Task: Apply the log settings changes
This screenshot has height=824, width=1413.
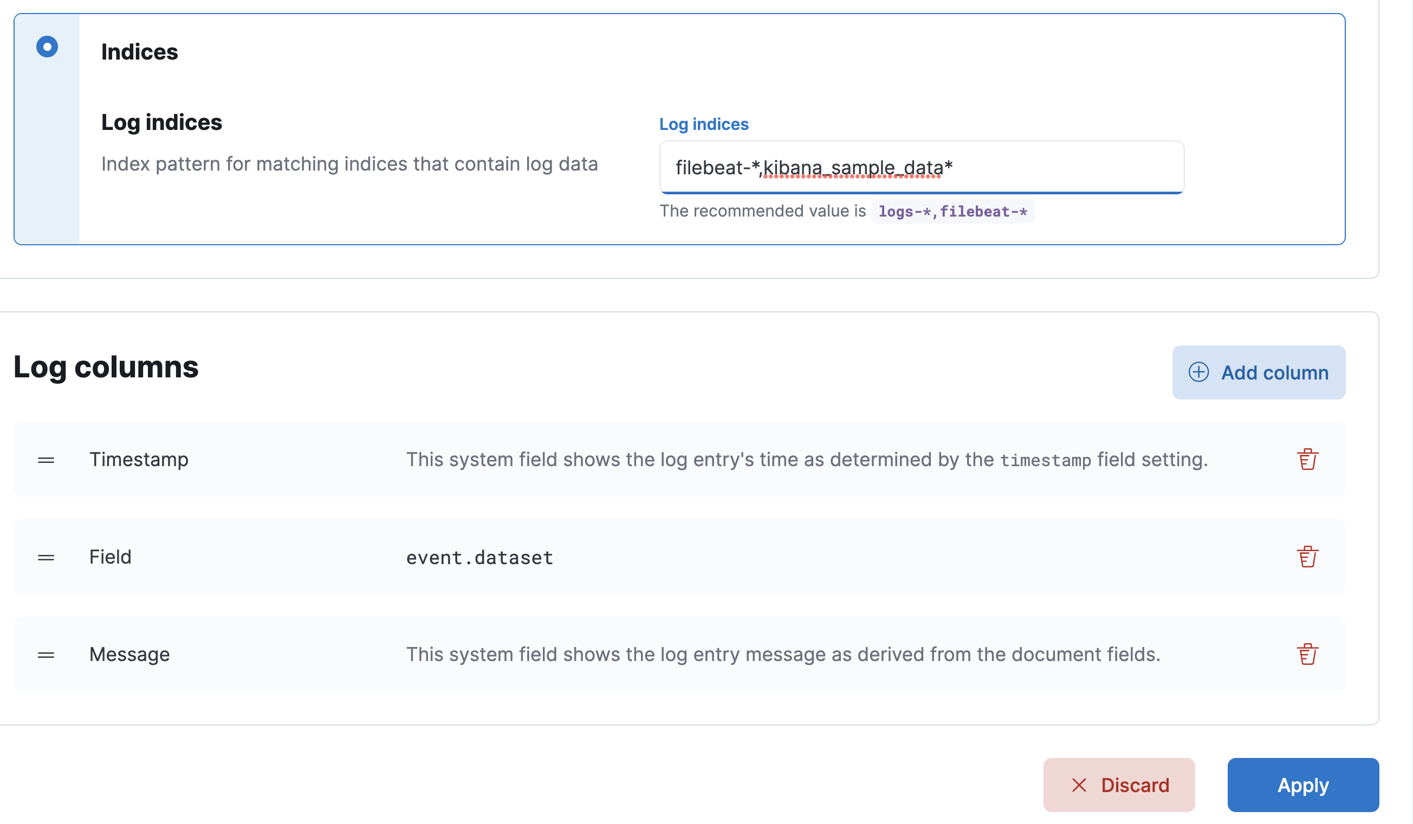Action: tap(1302, 786)
